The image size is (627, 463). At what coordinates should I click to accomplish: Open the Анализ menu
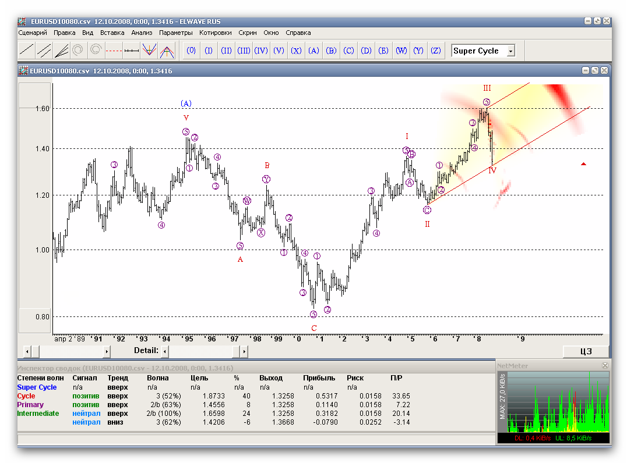[142, 33]
